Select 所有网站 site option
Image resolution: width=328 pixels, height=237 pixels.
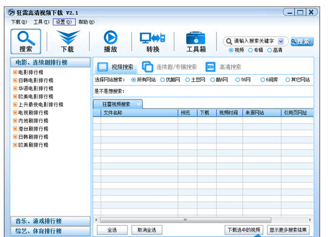coord(134,80)
